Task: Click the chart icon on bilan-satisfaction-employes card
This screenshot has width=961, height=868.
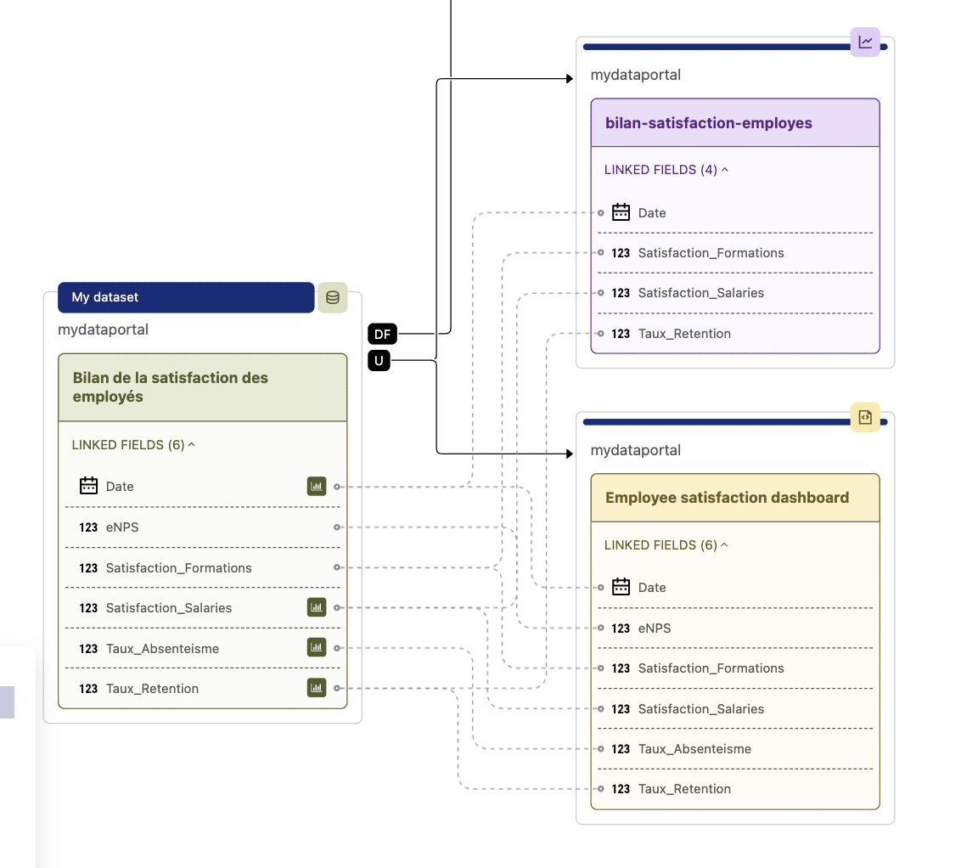Action: pos(865,42)
